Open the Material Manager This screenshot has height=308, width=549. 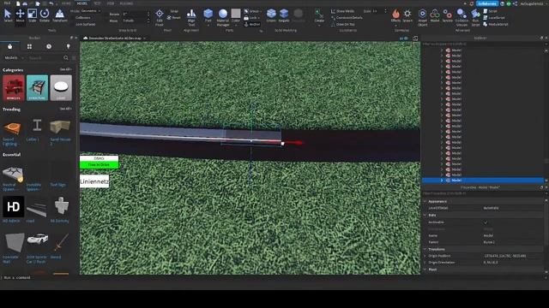pyautogui.click(x=223, y=17)
